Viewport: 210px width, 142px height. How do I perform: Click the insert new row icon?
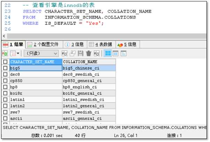pyautogui.click(x=65, y=54)
